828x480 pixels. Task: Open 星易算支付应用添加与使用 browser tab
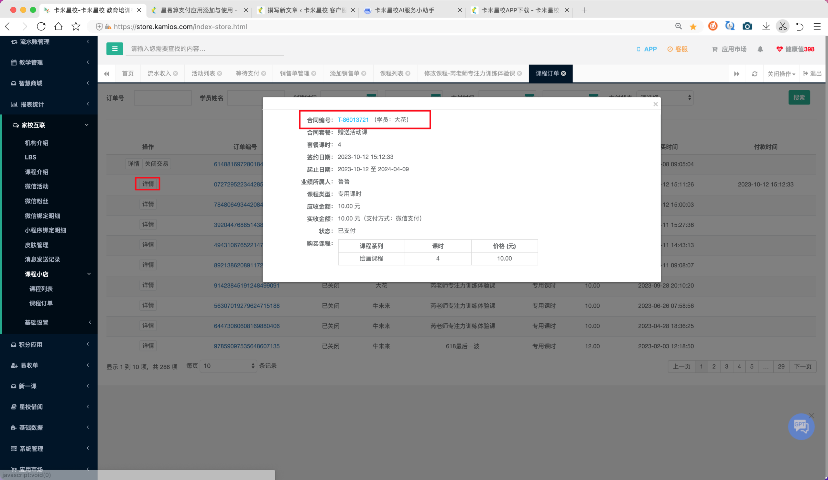199,10
